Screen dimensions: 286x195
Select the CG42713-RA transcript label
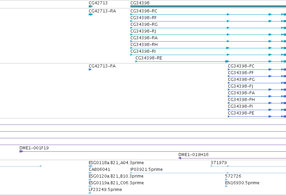(x=102, y=11)
